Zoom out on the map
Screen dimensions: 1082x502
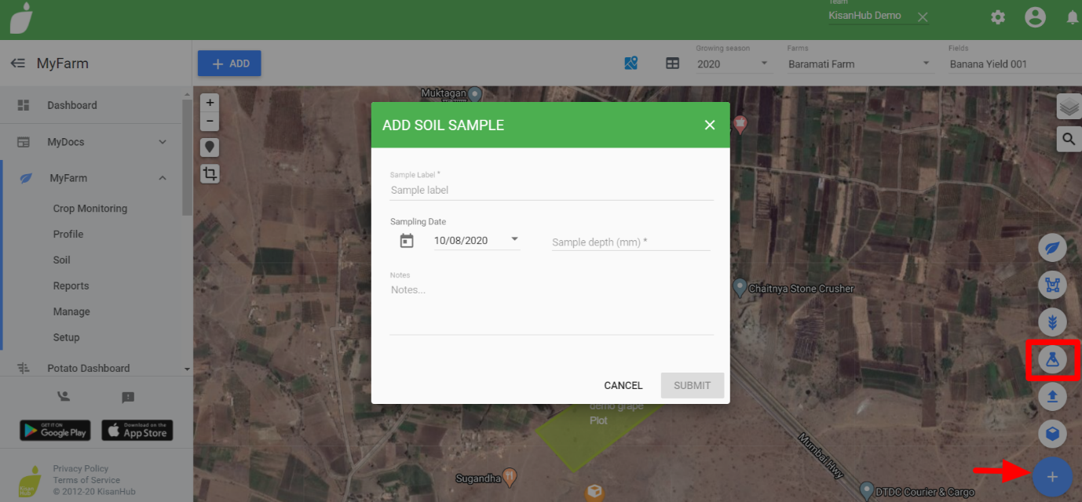(x=210, y=122)
